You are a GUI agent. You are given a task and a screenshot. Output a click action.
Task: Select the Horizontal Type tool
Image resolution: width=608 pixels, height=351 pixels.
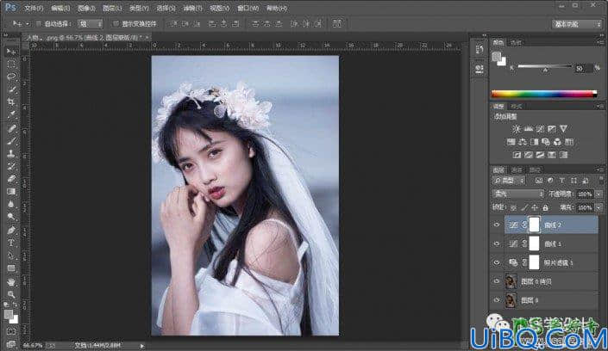(x=11, y=243)
